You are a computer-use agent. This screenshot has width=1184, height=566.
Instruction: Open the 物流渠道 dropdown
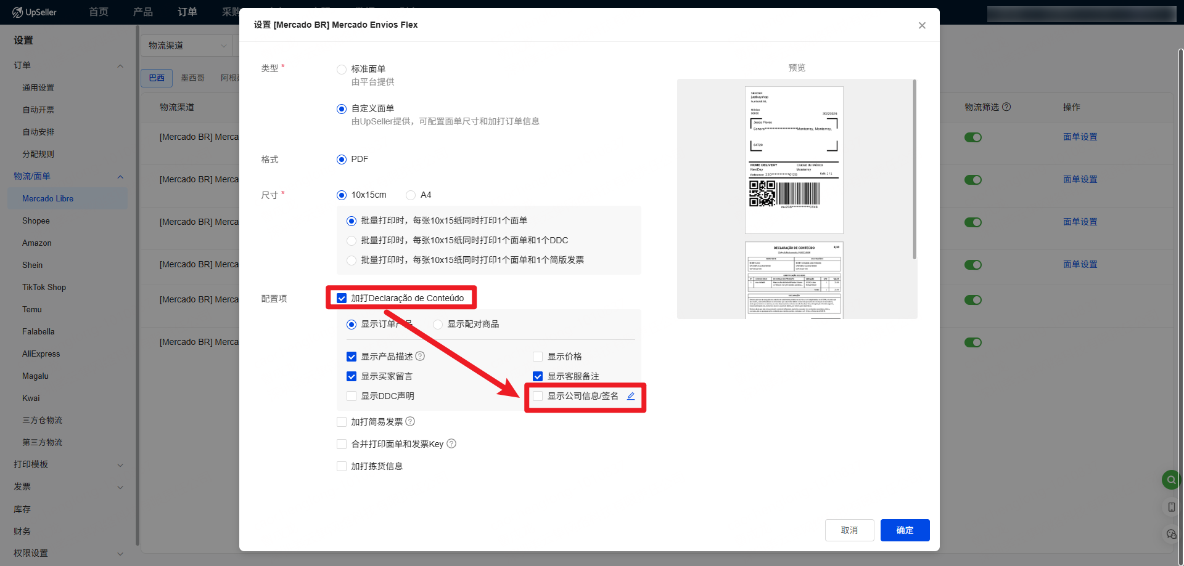tap(187, 46)
